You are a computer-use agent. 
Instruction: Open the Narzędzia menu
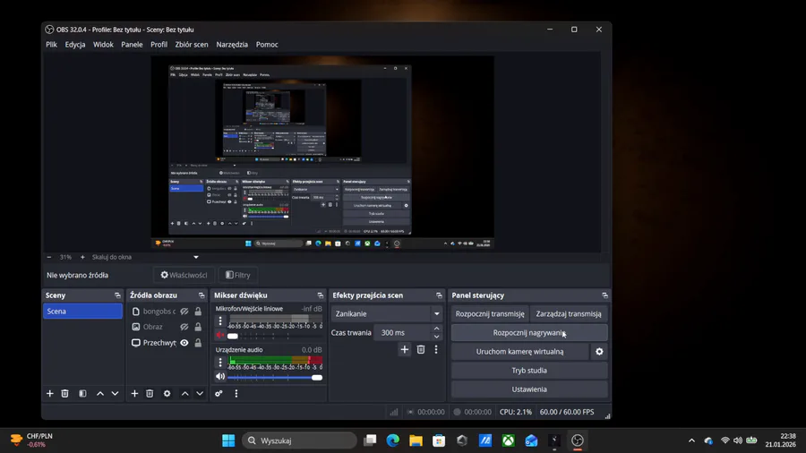click(232, 45)
